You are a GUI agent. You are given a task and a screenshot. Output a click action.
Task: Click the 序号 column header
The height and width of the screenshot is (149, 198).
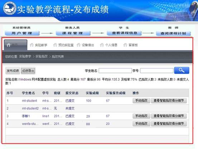coord(10,93)
